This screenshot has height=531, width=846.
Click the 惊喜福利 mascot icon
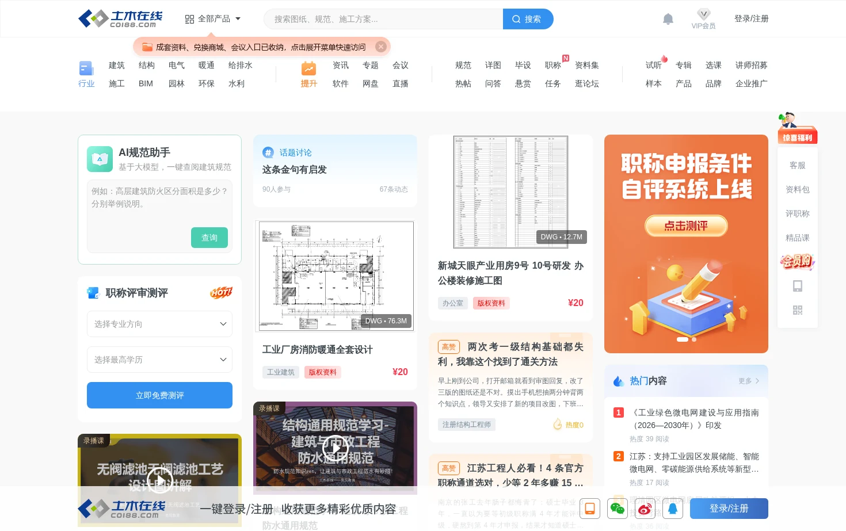click(x=797, y=128)
